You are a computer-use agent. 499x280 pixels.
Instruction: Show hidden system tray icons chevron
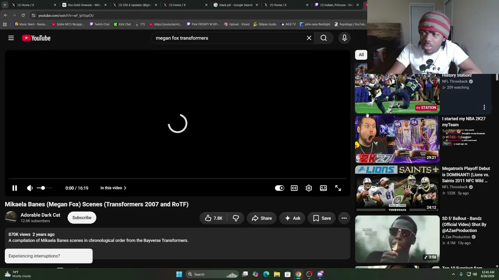point(453,274)
